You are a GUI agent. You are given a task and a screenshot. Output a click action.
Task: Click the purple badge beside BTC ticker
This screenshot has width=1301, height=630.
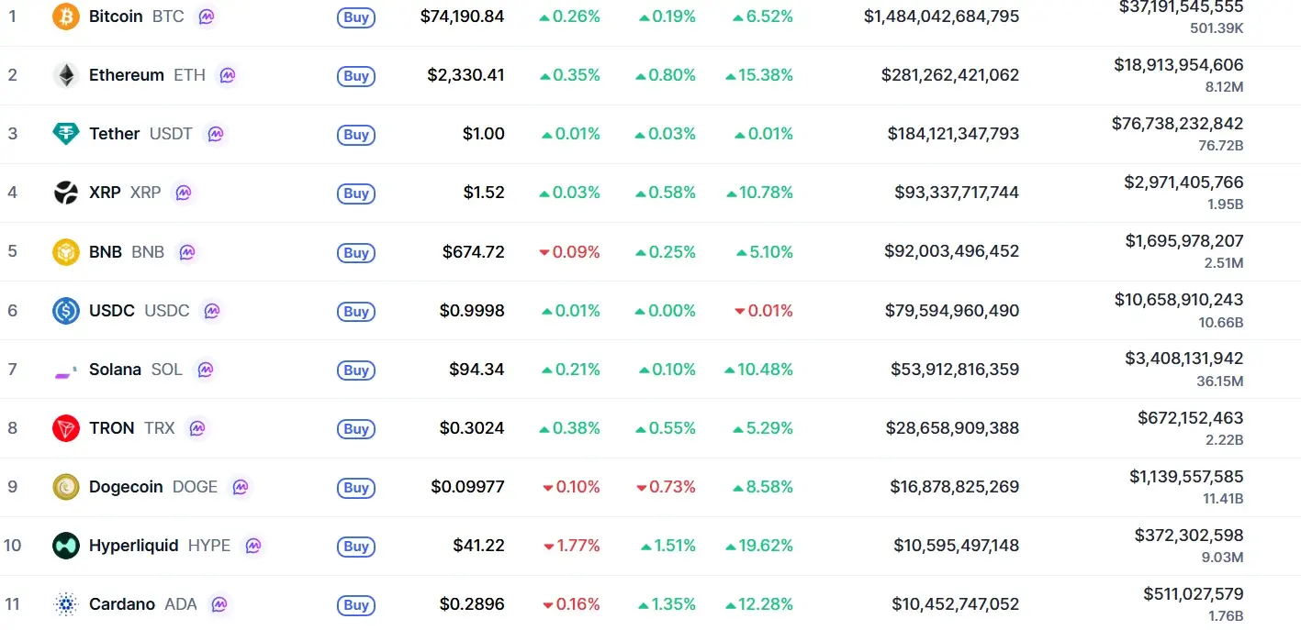click(x=207, y=16)
